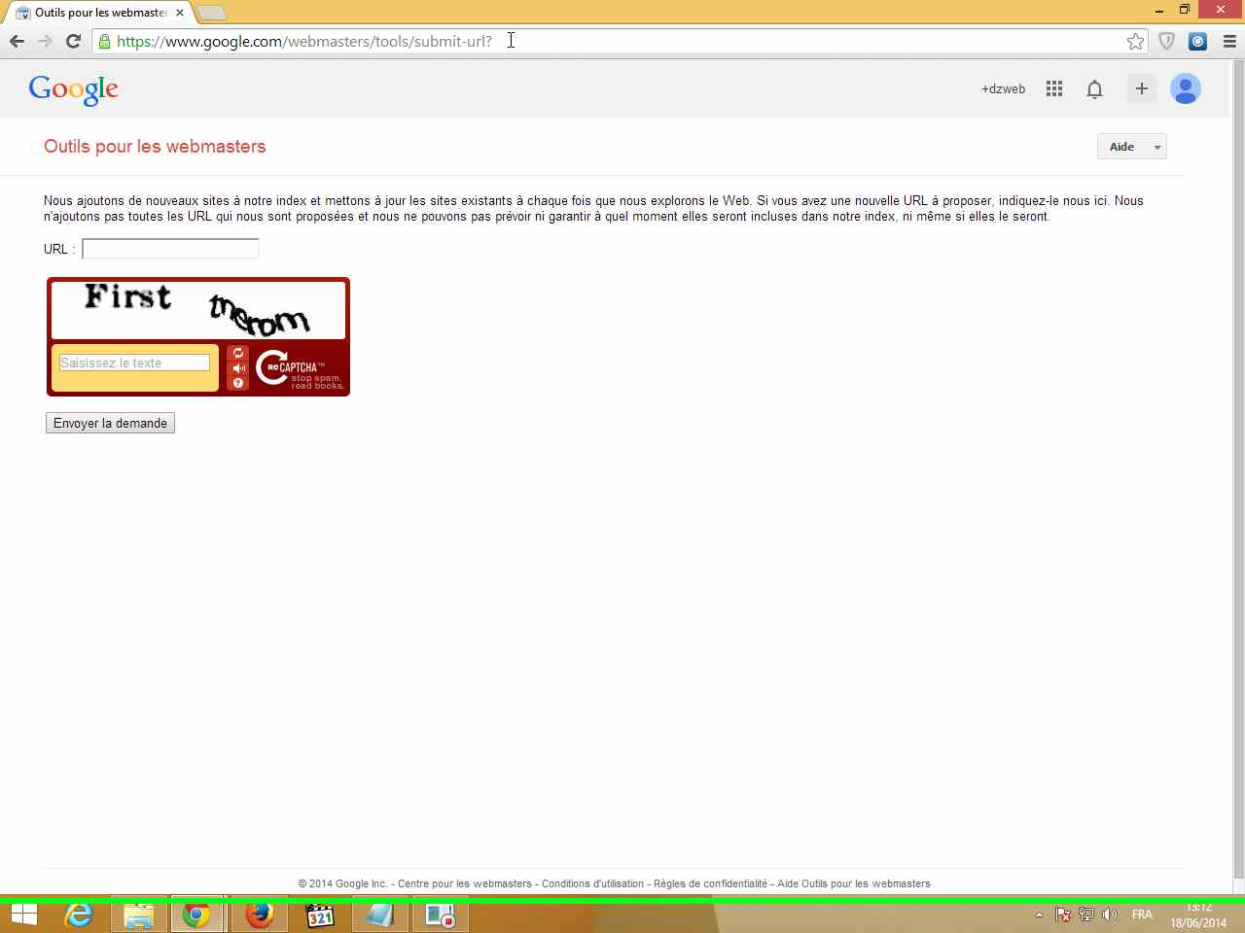Open the Chrome menu button
The height and width of the screenshot is (933, 1245).
(x=1229, y=41)
